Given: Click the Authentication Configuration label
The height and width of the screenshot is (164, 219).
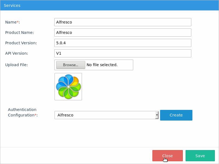Looking at the screenshot, I should [x=22, y=112].
